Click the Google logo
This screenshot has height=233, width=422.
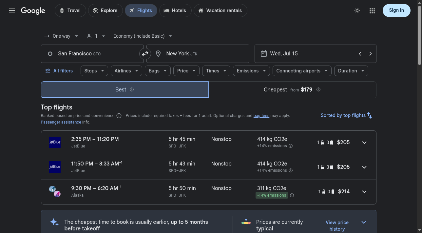coord(33,10)
